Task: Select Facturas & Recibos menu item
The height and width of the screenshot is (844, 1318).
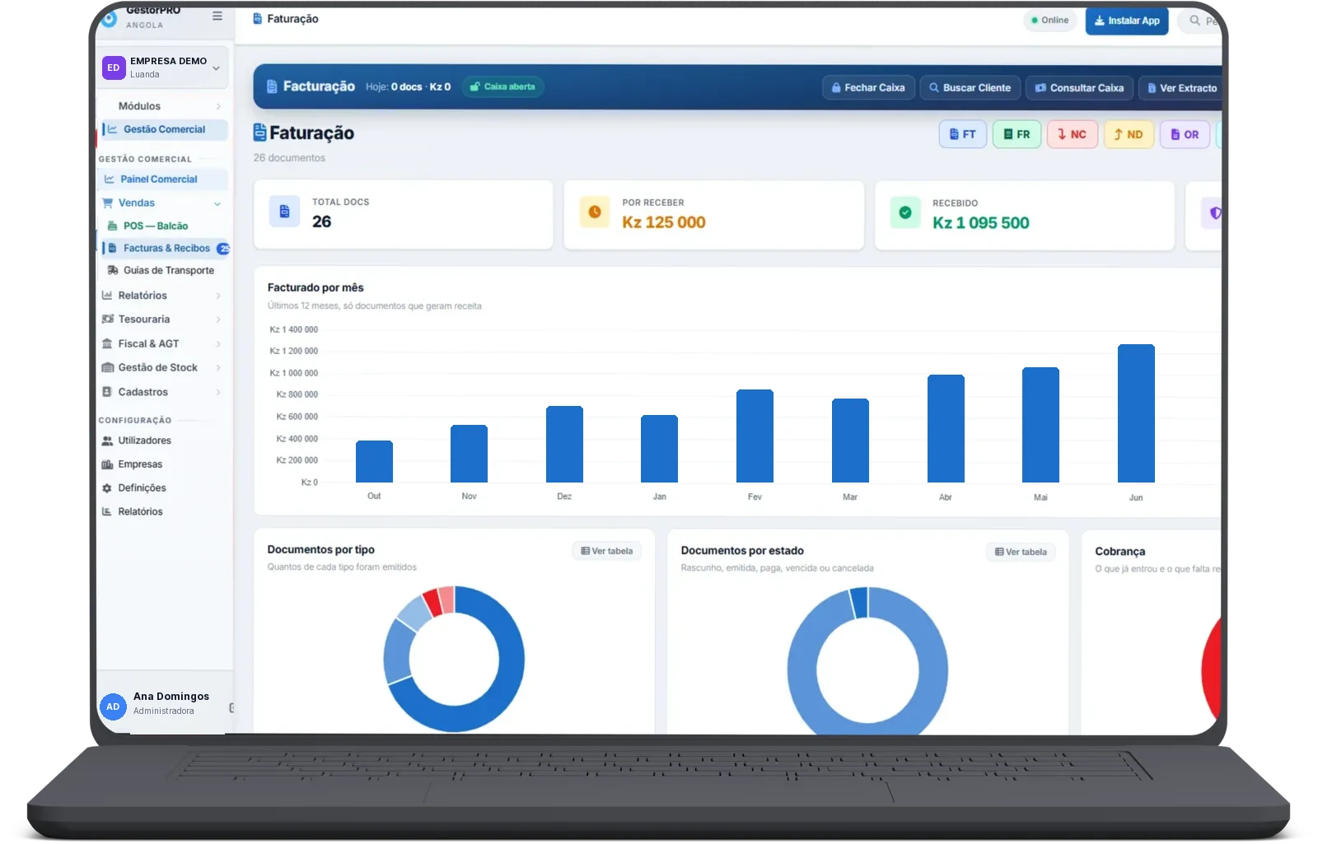Action: coord(165,248)
